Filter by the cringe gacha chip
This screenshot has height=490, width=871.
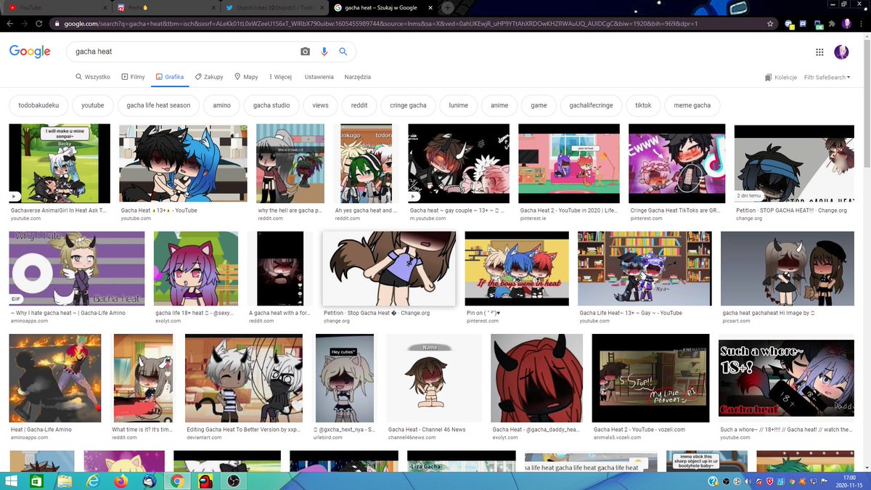[408, 105]
